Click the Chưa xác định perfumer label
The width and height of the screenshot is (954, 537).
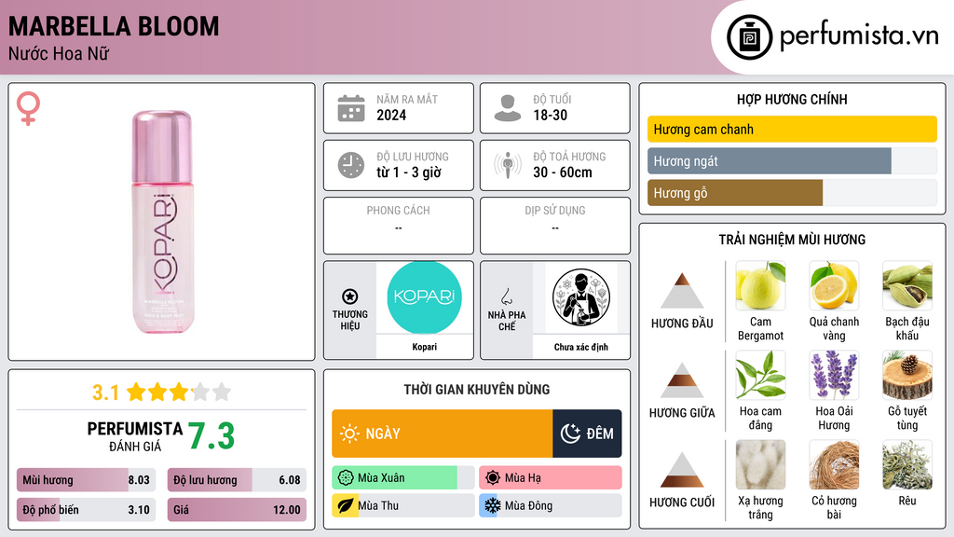[x=581, y=347]
